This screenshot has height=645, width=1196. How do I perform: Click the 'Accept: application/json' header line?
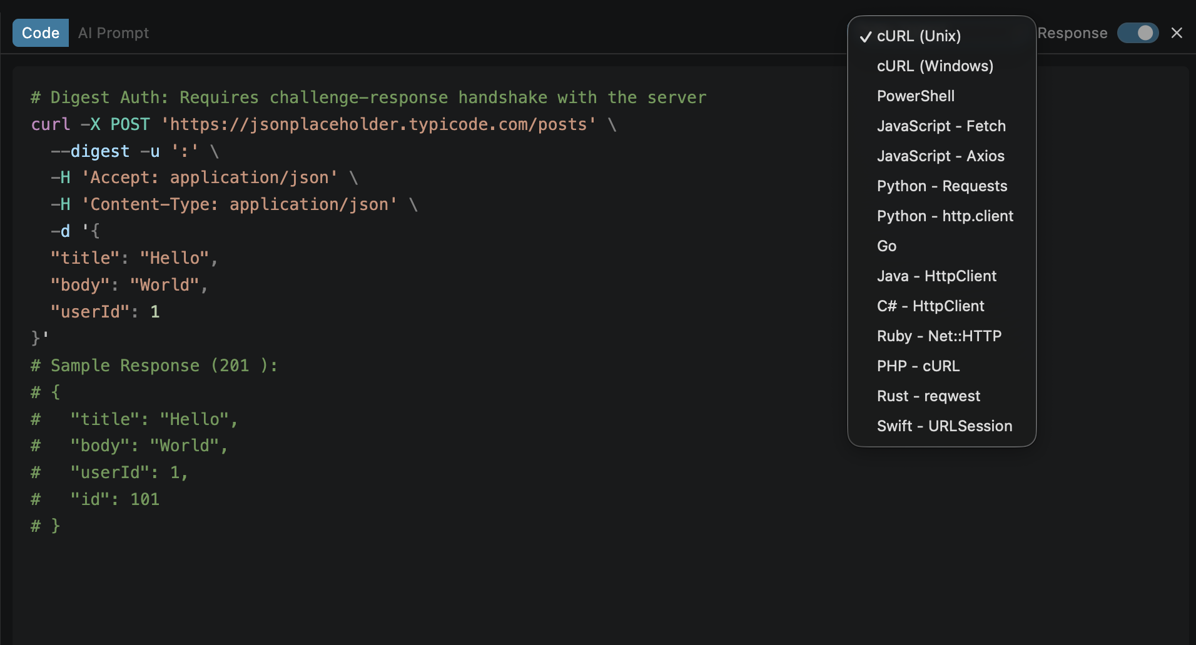click(205, 177)
